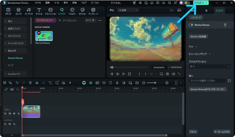Browse directory with the folder icon

click(229, 81)
